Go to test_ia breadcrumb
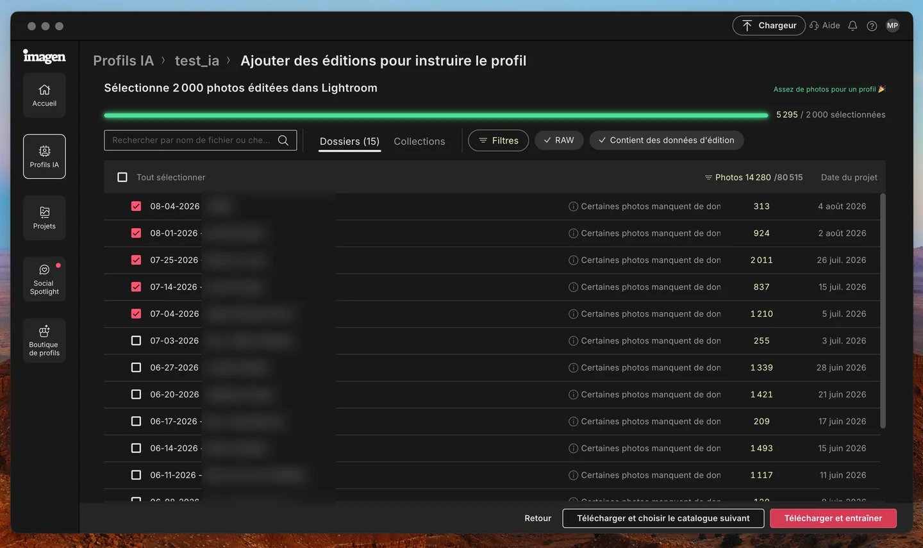The width and height of the screenshot is (923, 548). click(197, 61)
